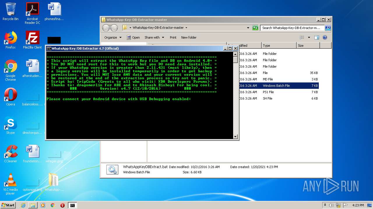Open Explorer Help icon

(x=325, y=37)
